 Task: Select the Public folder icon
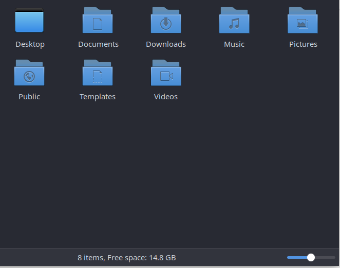tap(29, 73)
